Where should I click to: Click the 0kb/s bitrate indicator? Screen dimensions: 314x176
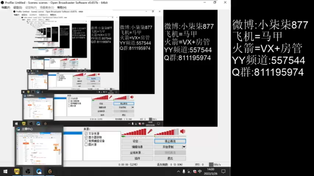215,165
